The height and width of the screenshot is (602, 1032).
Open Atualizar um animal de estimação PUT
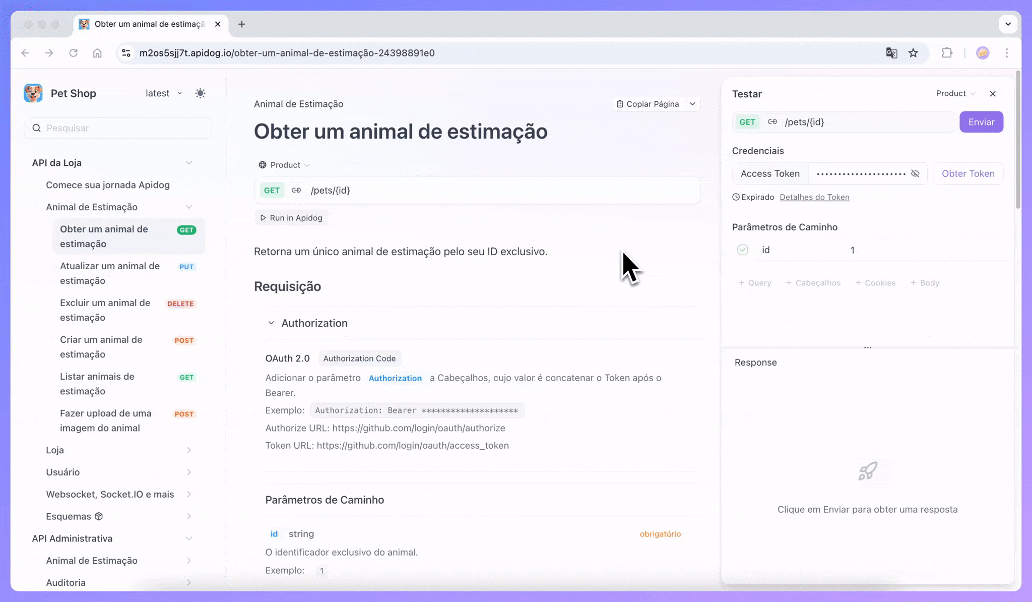point(128,273)
